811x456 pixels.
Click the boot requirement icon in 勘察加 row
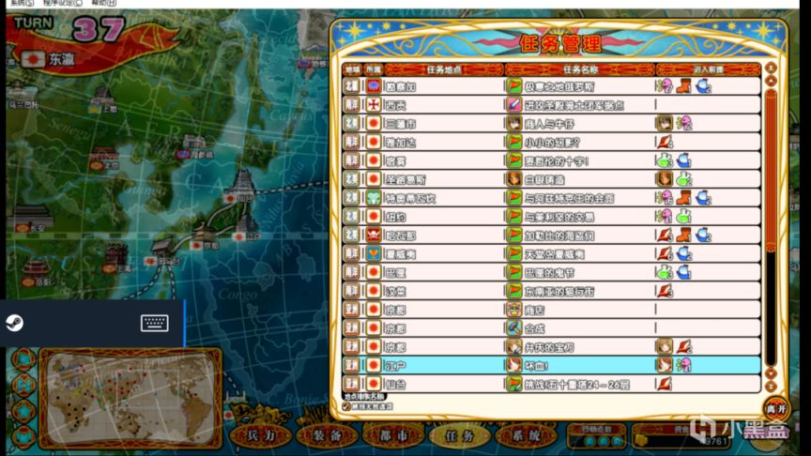point(683,85)
